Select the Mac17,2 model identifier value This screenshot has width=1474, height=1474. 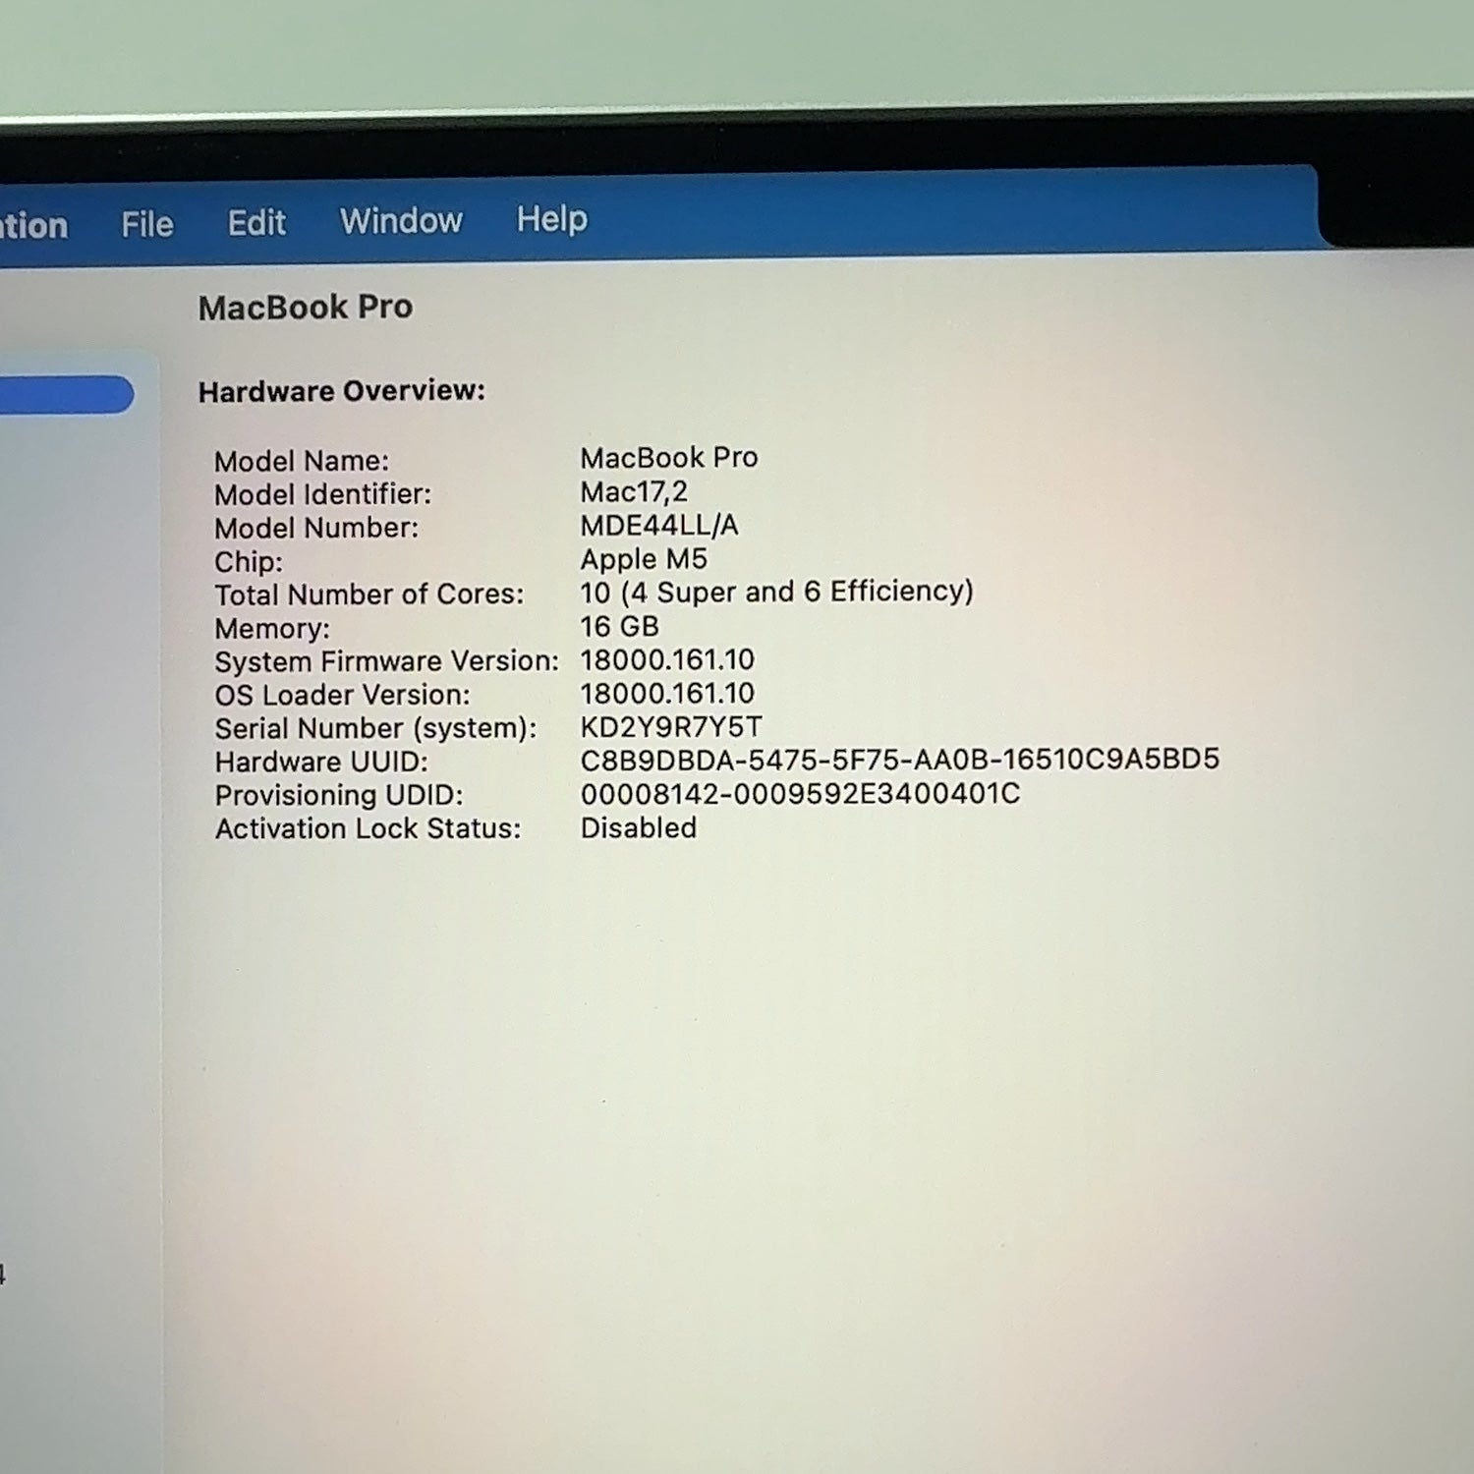[634, 491]
